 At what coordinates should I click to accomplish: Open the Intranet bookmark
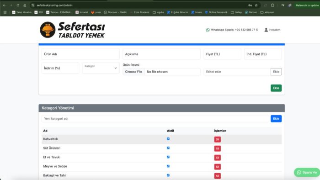pos(82,12)
